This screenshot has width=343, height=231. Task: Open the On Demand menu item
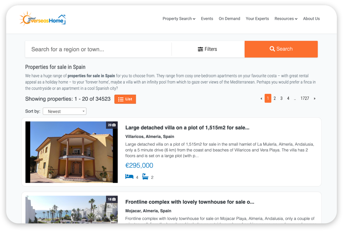(229, 19)
